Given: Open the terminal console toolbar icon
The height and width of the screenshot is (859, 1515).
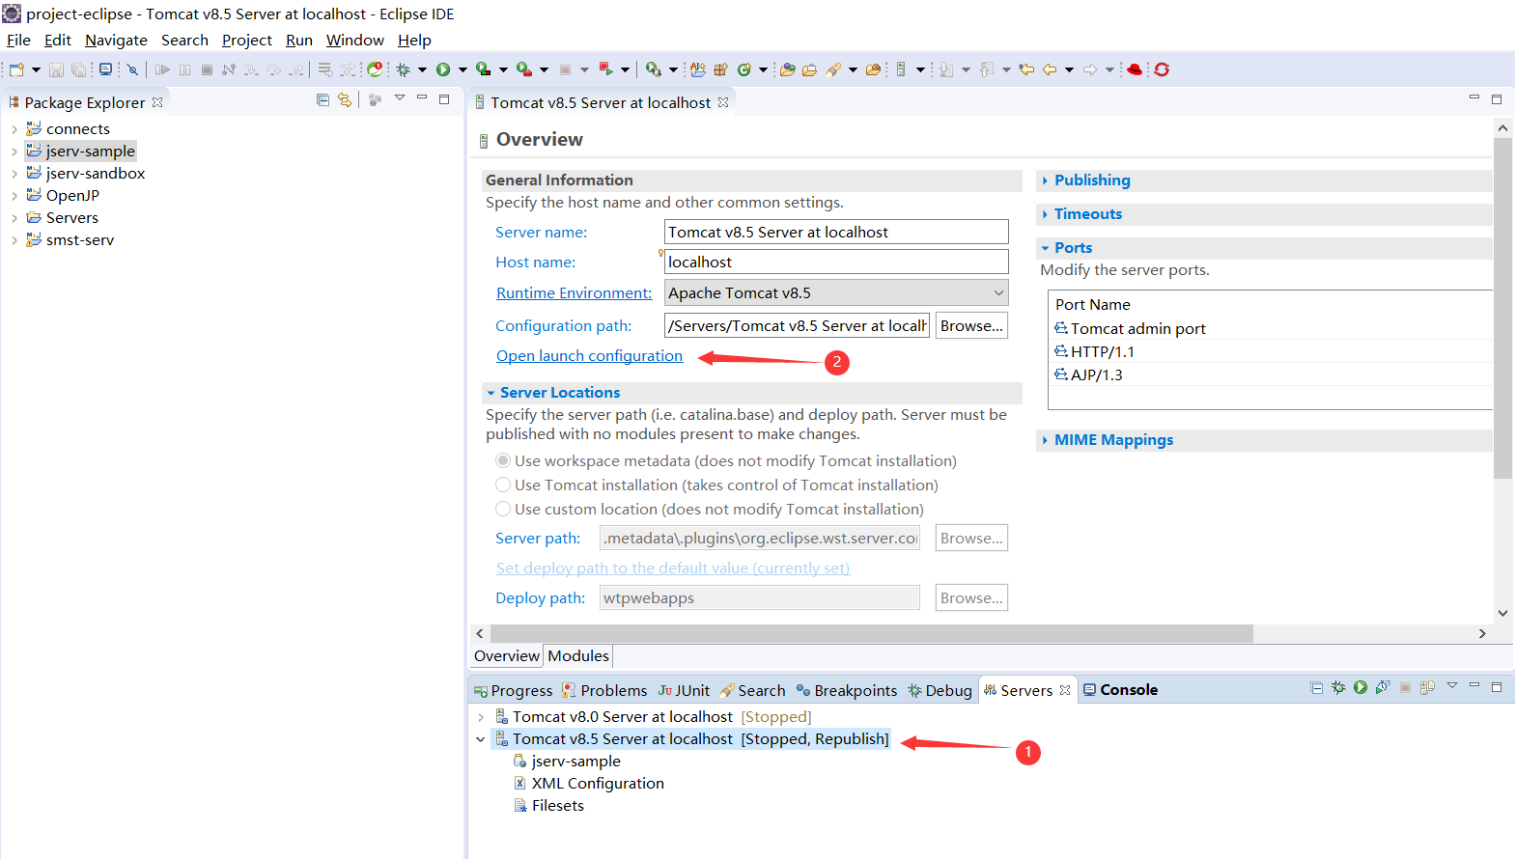Looking at the screenshot, I should [x=105, y=69].
